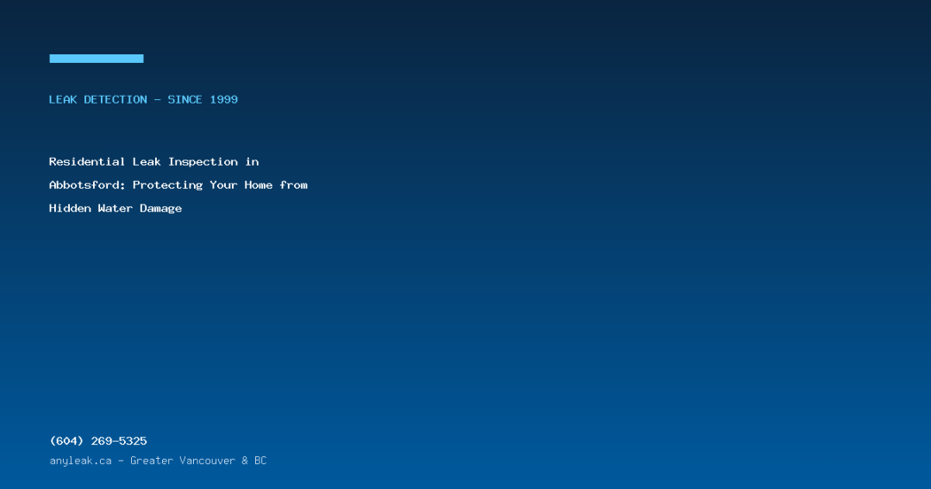
Task: Click the phone number (604) 269-5325
Action: point(98,441)
